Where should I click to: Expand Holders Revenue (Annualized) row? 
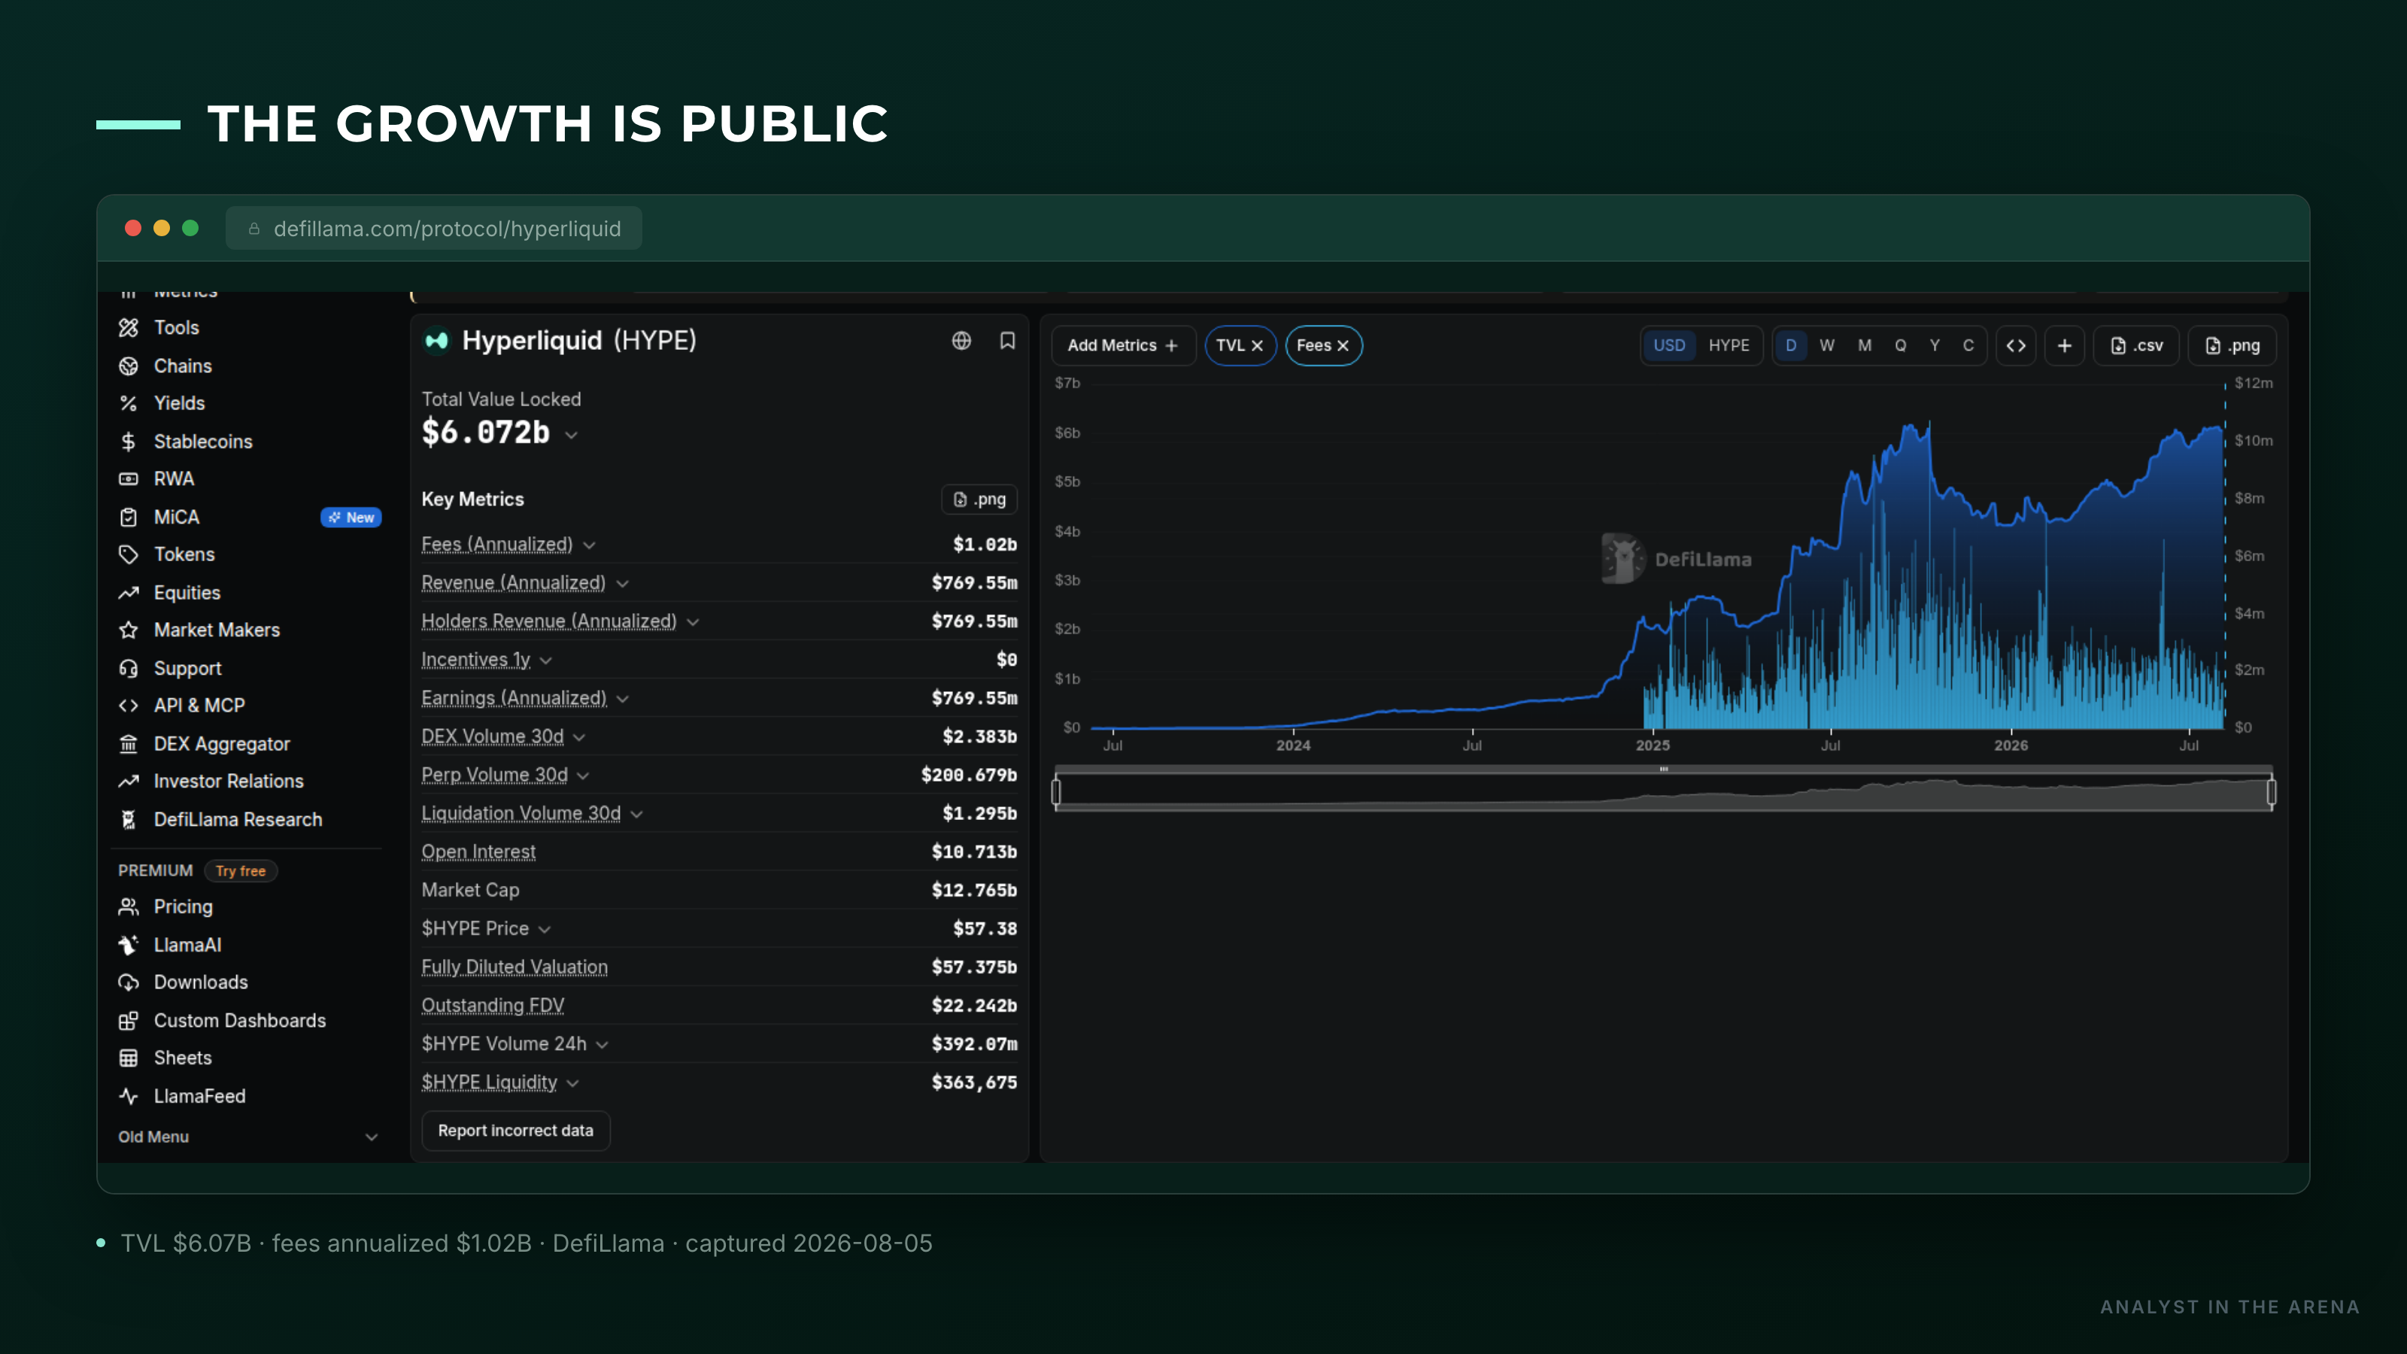click(694, 621)
